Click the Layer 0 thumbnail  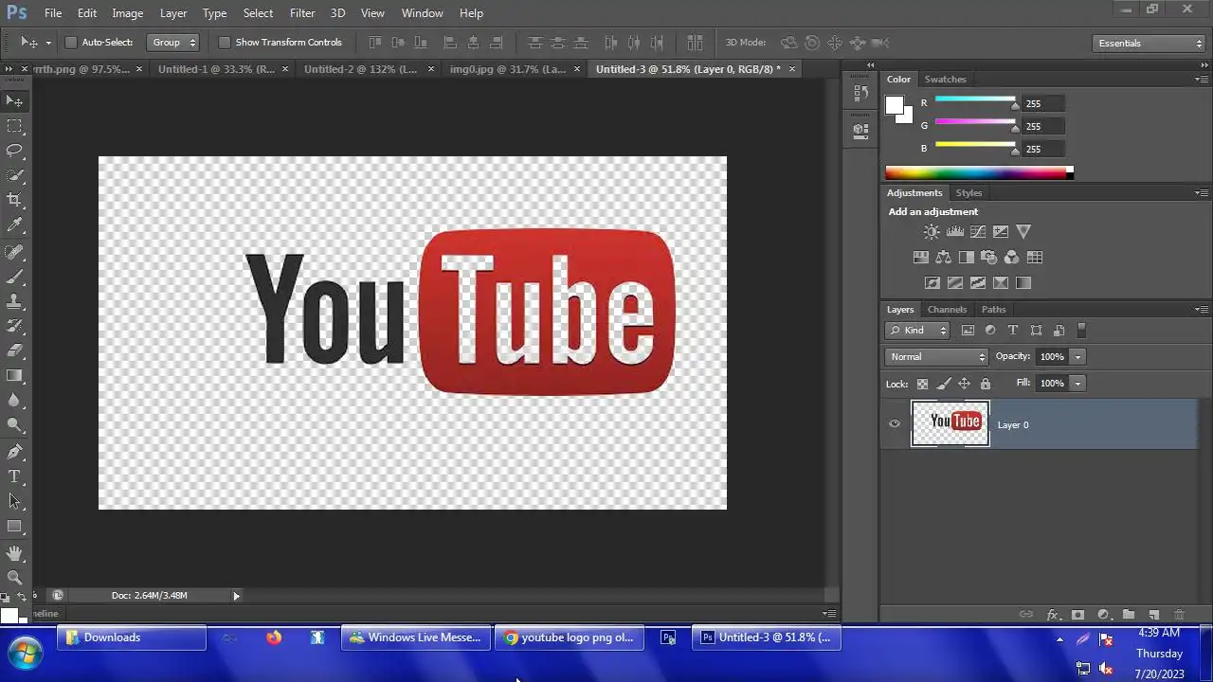950,423
